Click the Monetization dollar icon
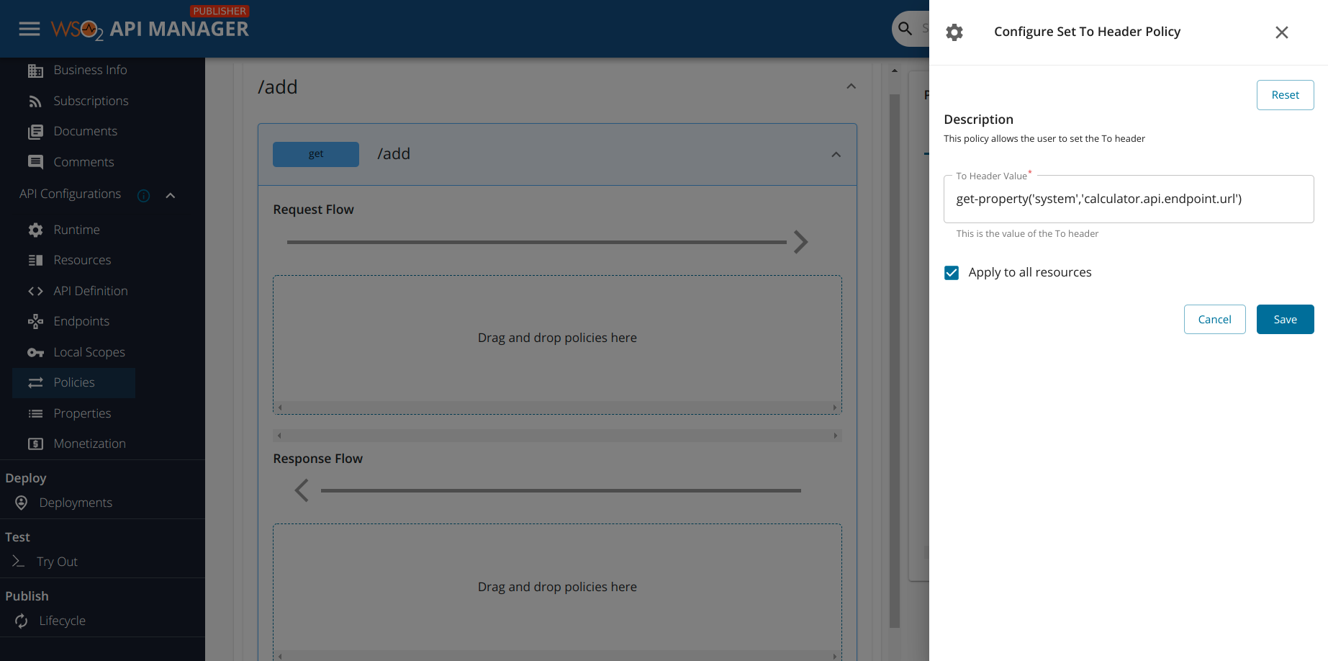 [35, 444]
